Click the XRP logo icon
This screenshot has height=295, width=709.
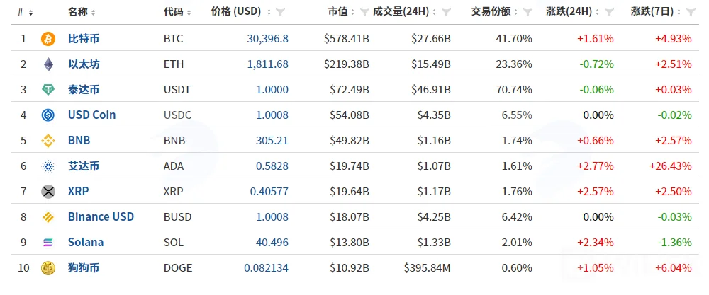point(48,192)
